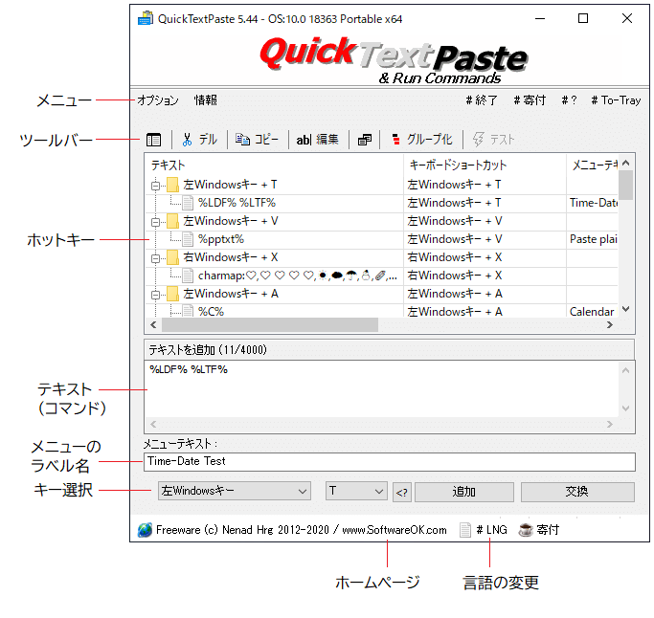Viewport: 654px width, 618px height.
Task: Click the abl 編集 edit button
Action: [x=317, y=140]
